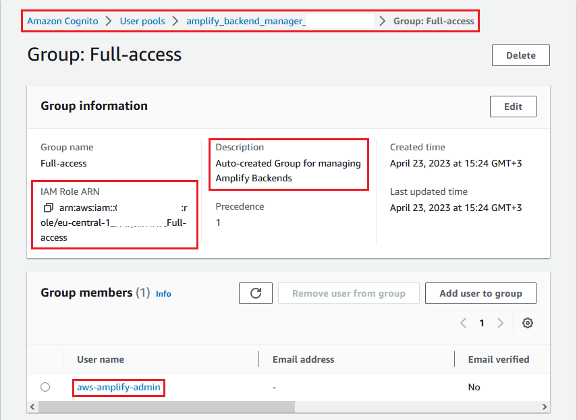Click the User name column header
Screen dimensions: 577x420
tap(101, 359)
